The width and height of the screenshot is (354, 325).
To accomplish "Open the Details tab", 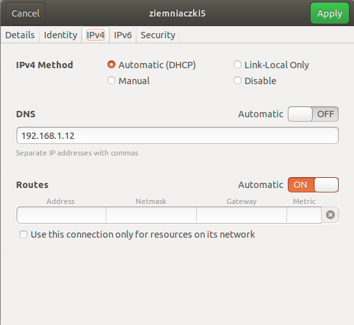I will (x=20, y=35).
